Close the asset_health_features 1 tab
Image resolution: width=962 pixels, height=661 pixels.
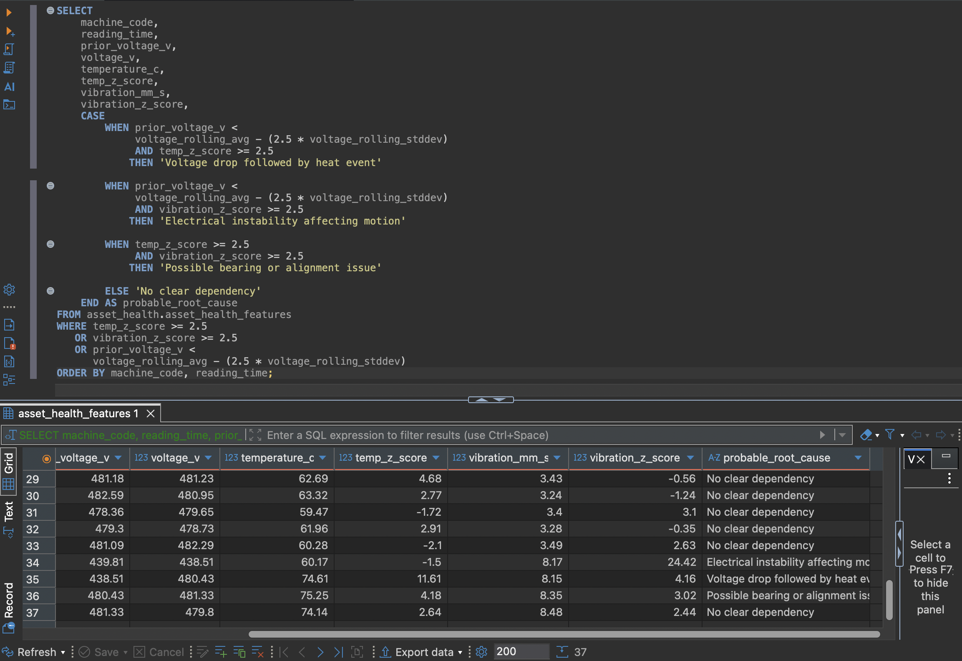click(x=151, y=414)
